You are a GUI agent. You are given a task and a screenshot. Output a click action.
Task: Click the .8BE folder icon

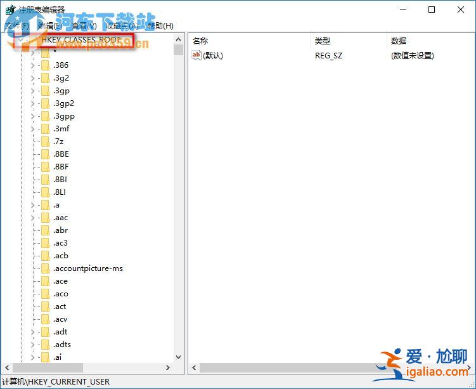[45, 154]
